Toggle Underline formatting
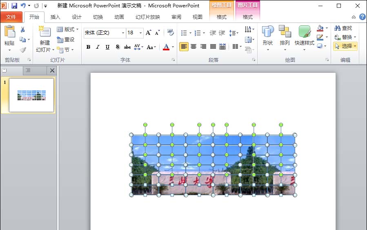 point(107,47)
